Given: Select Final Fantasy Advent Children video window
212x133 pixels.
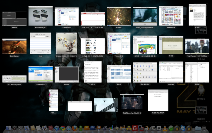Looking at the screenshot, I should (x=197, y=46).
